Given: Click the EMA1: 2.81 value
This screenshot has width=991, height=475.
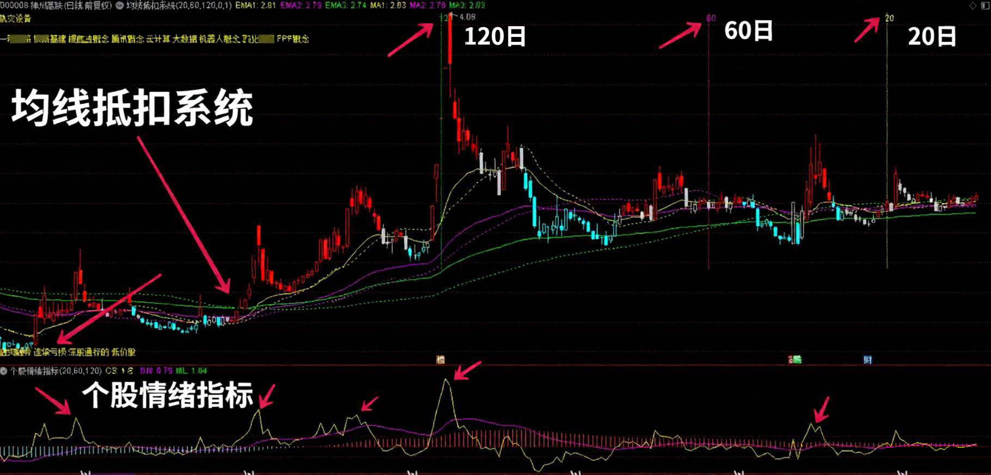Looking at the screenshot, I should (255, 5).
